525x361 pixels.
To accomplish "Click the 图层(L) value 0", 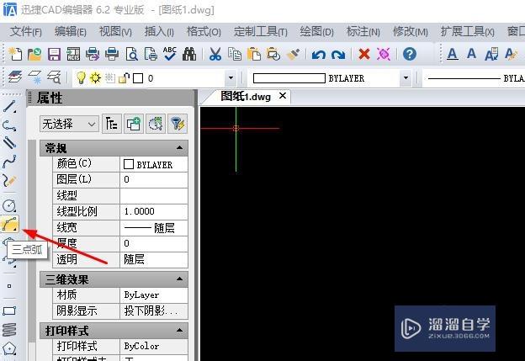I will (154, 179).
